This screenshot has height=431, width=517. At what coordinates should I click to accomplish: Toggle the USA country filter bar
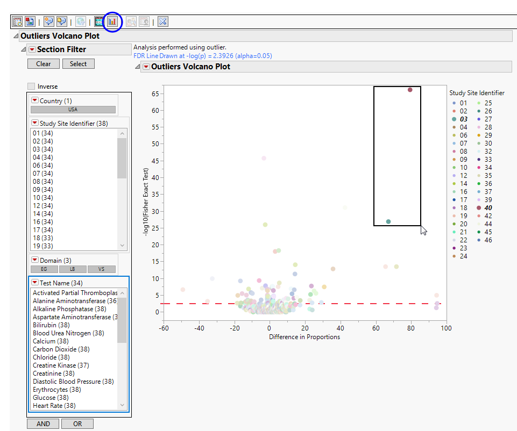click(73, 110)
